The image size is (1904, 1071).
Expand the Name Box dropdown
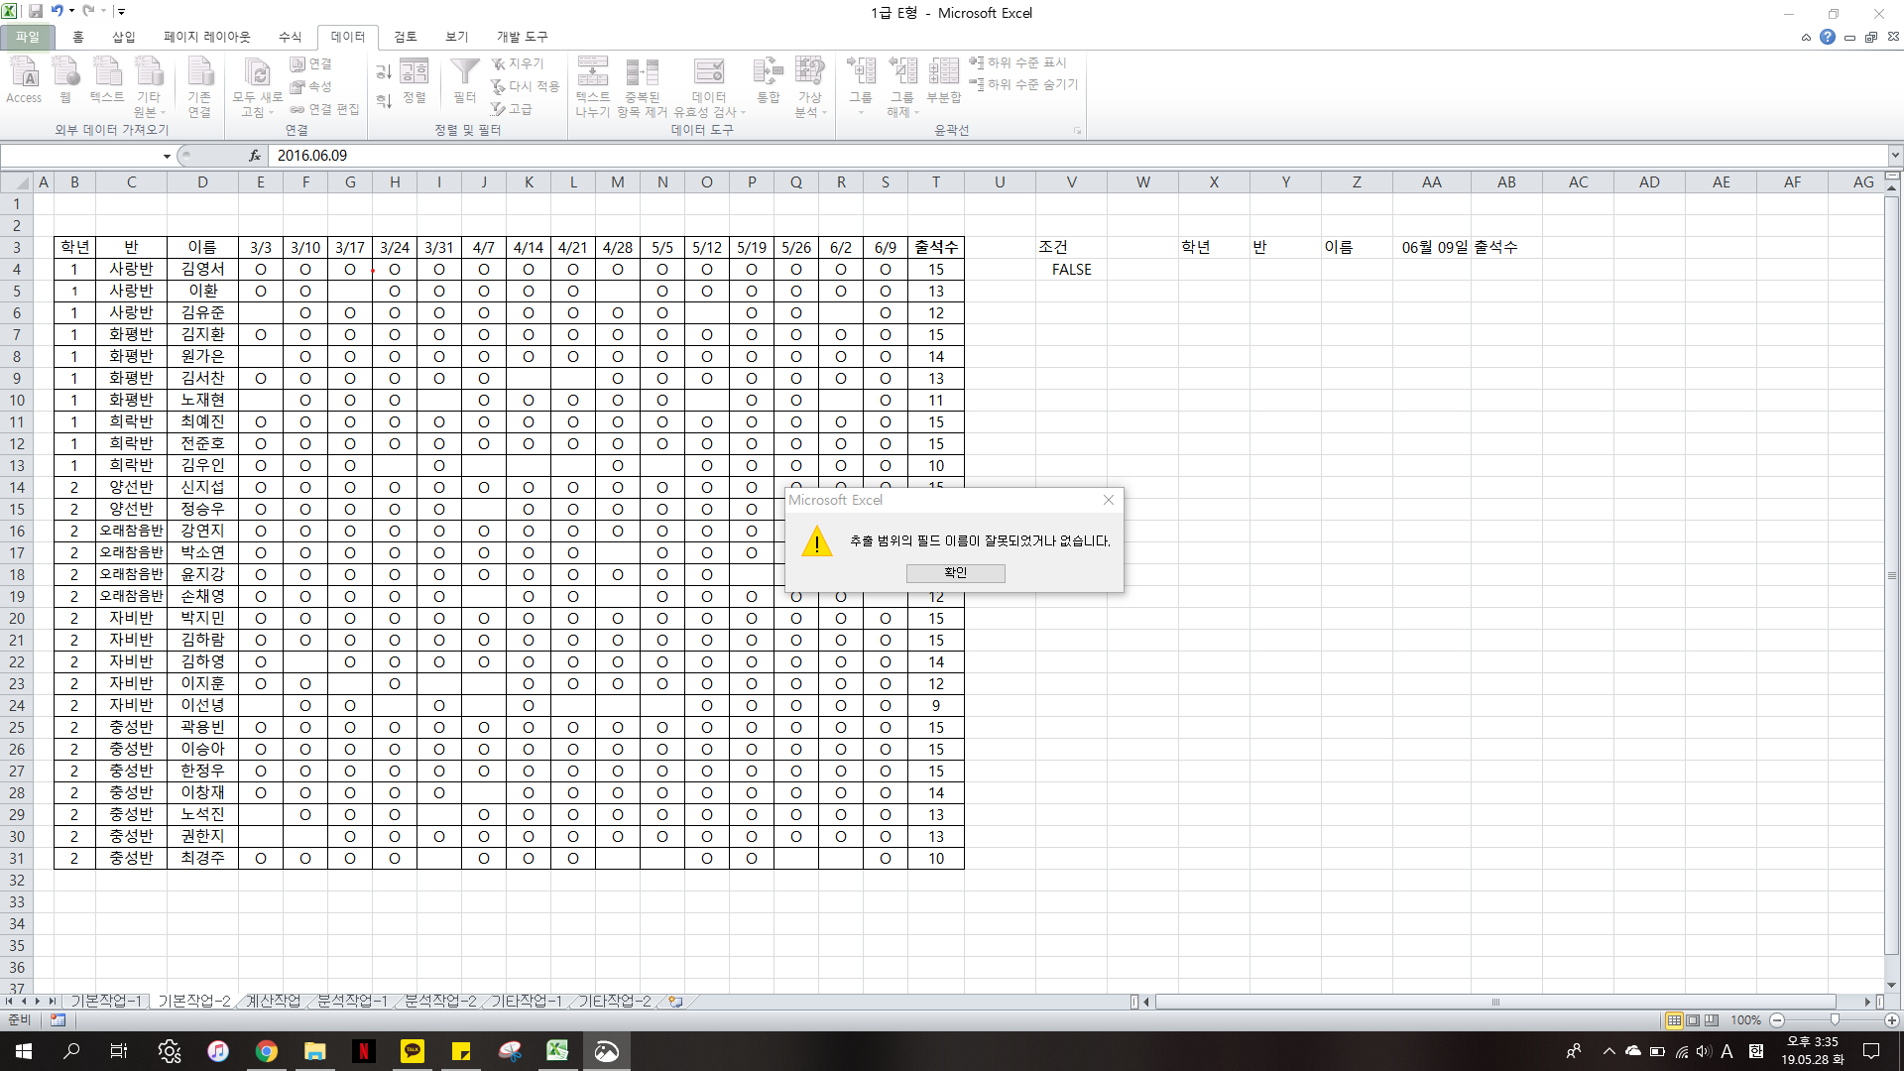tap(167, 156)
